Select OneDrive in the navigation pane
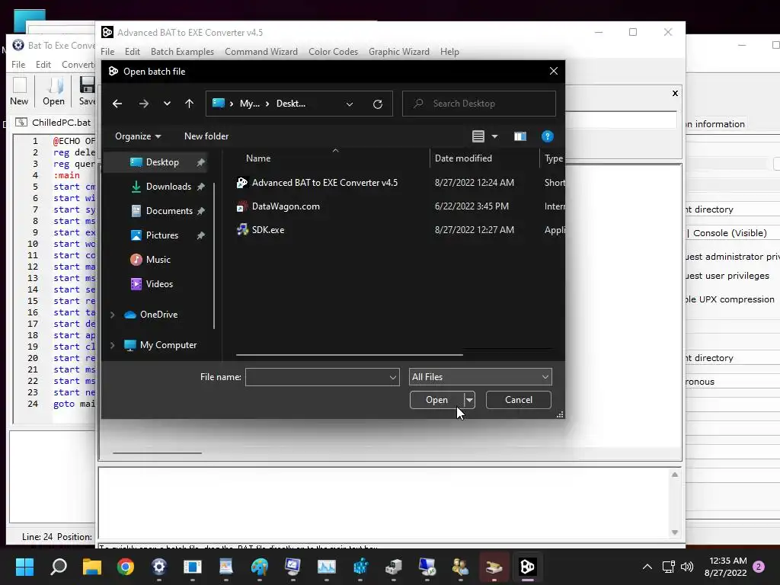 [158, 315]
